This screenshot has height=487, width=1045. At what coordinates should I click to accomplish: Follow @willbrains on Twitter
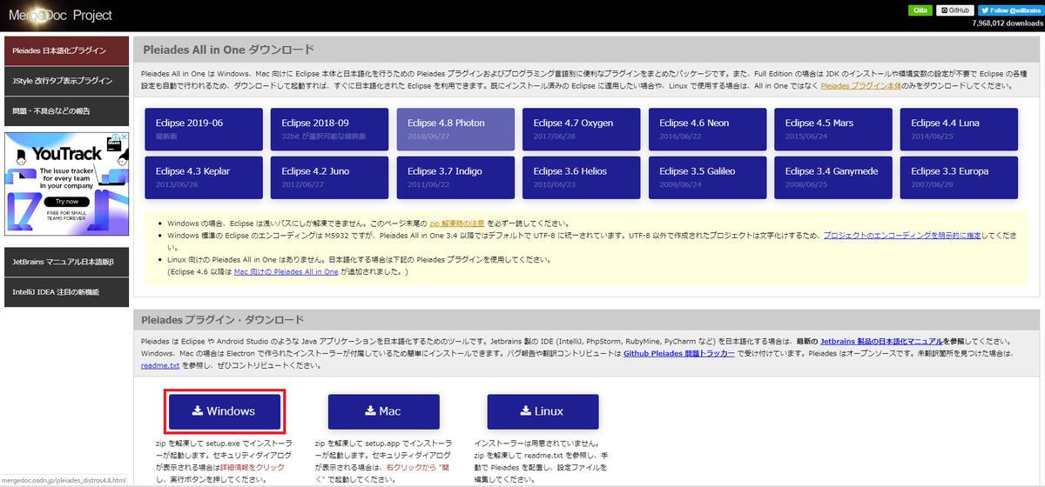tap(1009, 10)
